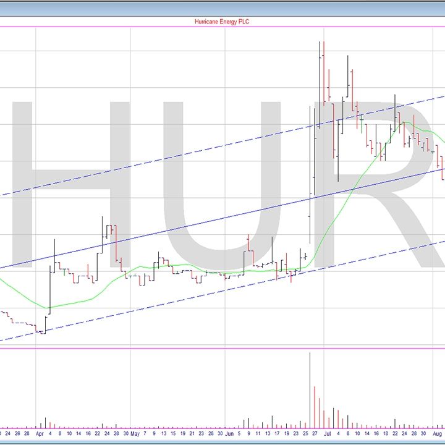This screenshot has height=445, width=445.
Task: Click the Hurricane Energy PLC chart title
Action: point(221,22)
